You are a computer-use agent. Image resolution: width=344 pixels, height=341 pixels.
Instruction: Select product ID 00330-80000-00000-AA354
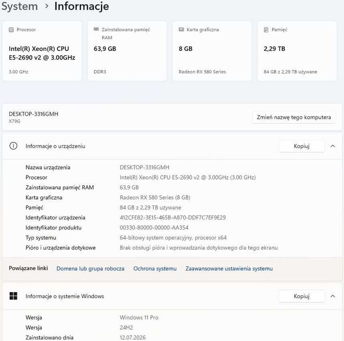[x=154, y=227]
